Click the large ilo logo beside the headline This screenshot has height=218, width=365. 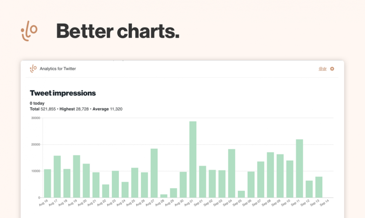(x=29, y=31)
